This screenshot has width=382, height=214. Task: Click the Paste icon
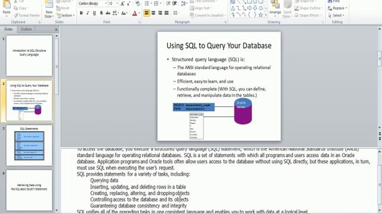coord(7,4)
